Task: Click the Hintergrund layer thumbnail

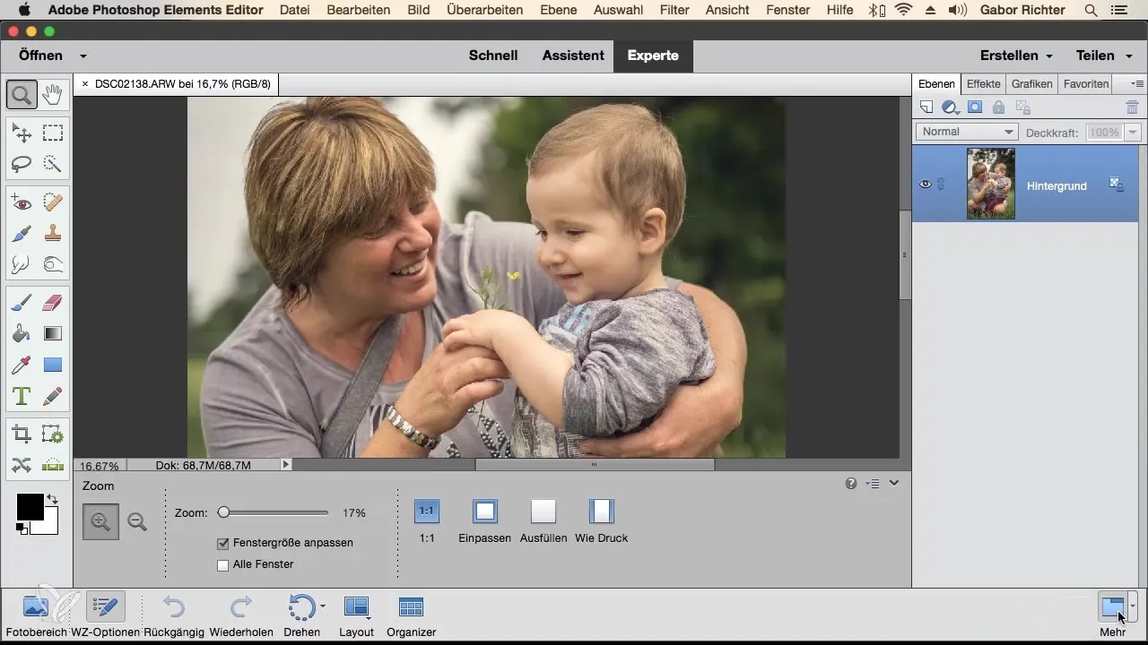Action: pos(991,184)
